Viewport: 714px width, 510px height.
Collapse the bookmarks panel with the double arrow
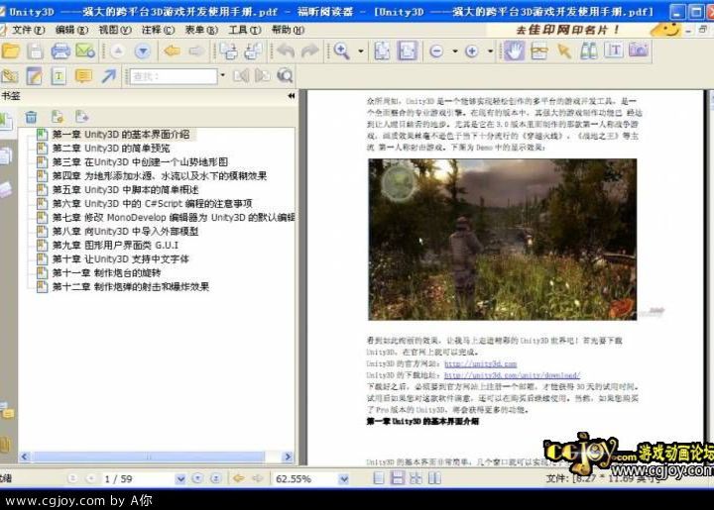pos(292,96)
